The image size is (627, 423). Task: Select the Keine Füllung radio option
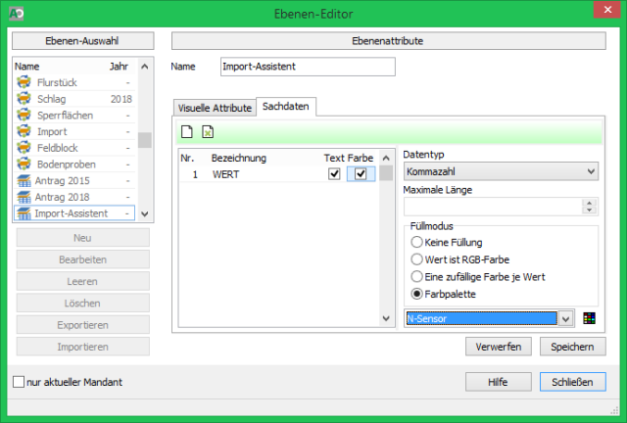pos(417,242)
